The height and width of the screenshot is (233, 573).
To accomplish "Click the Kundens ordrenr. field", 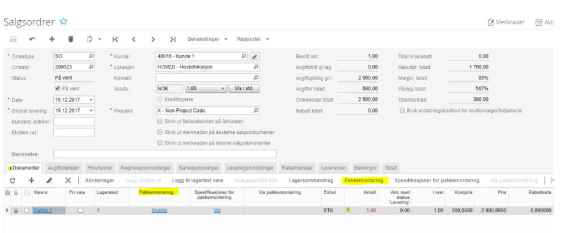I will (74, 121).
